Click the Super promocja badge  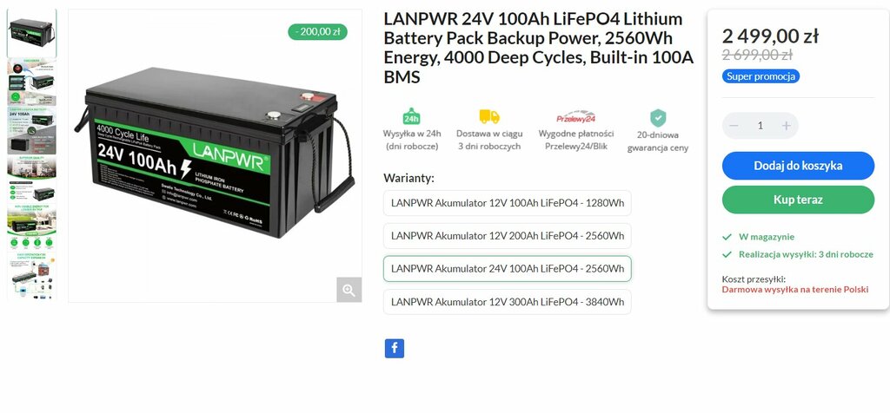760,76
